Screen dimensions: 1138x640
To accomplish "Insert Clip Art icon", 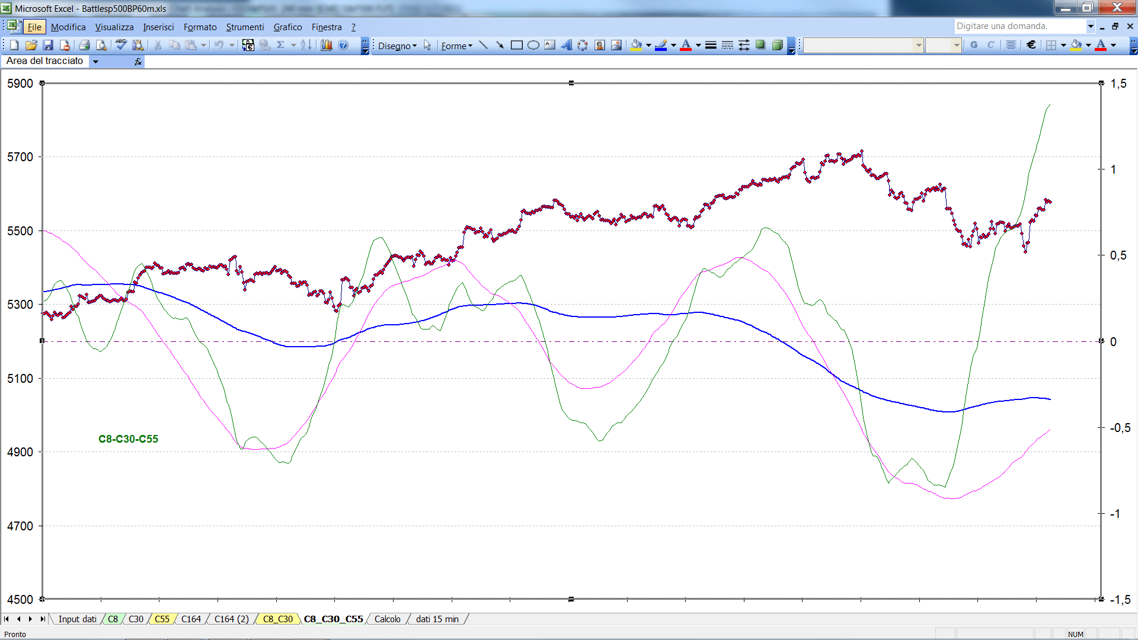I will click(600, 45).
